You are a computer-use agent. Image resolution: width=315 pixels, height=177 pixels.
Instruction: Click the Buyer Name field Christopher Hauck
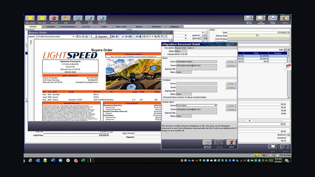pos(197,62)
